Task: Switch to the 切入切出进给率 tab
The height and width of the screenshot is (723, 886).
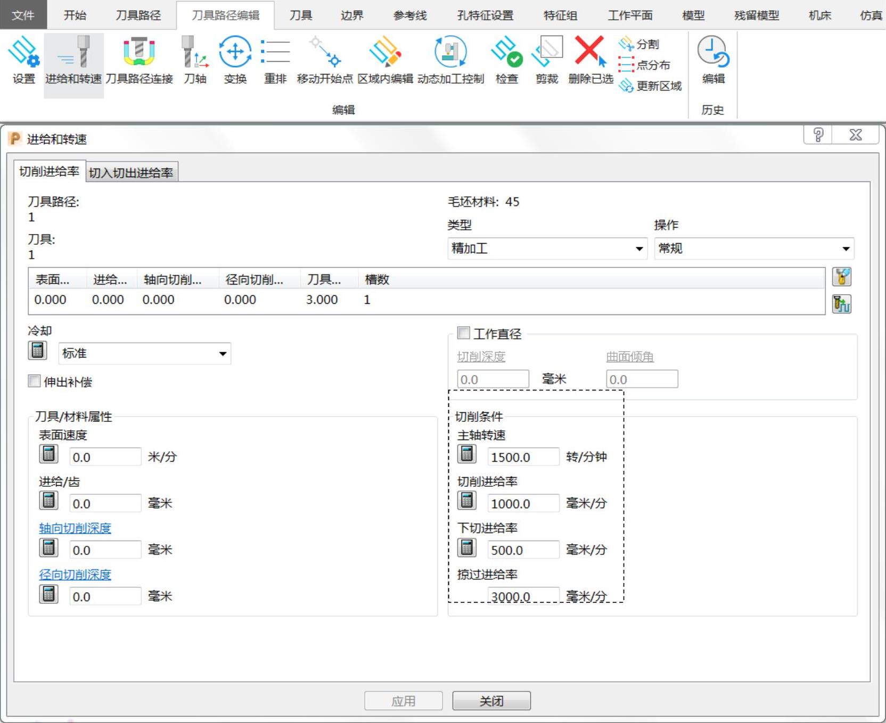Action: (x=131, y=173)
